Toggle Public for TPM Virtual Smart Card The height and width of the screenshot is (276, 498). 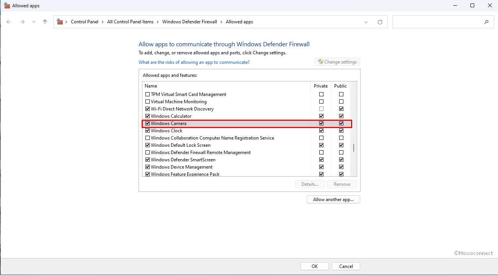tap(341, 94)
